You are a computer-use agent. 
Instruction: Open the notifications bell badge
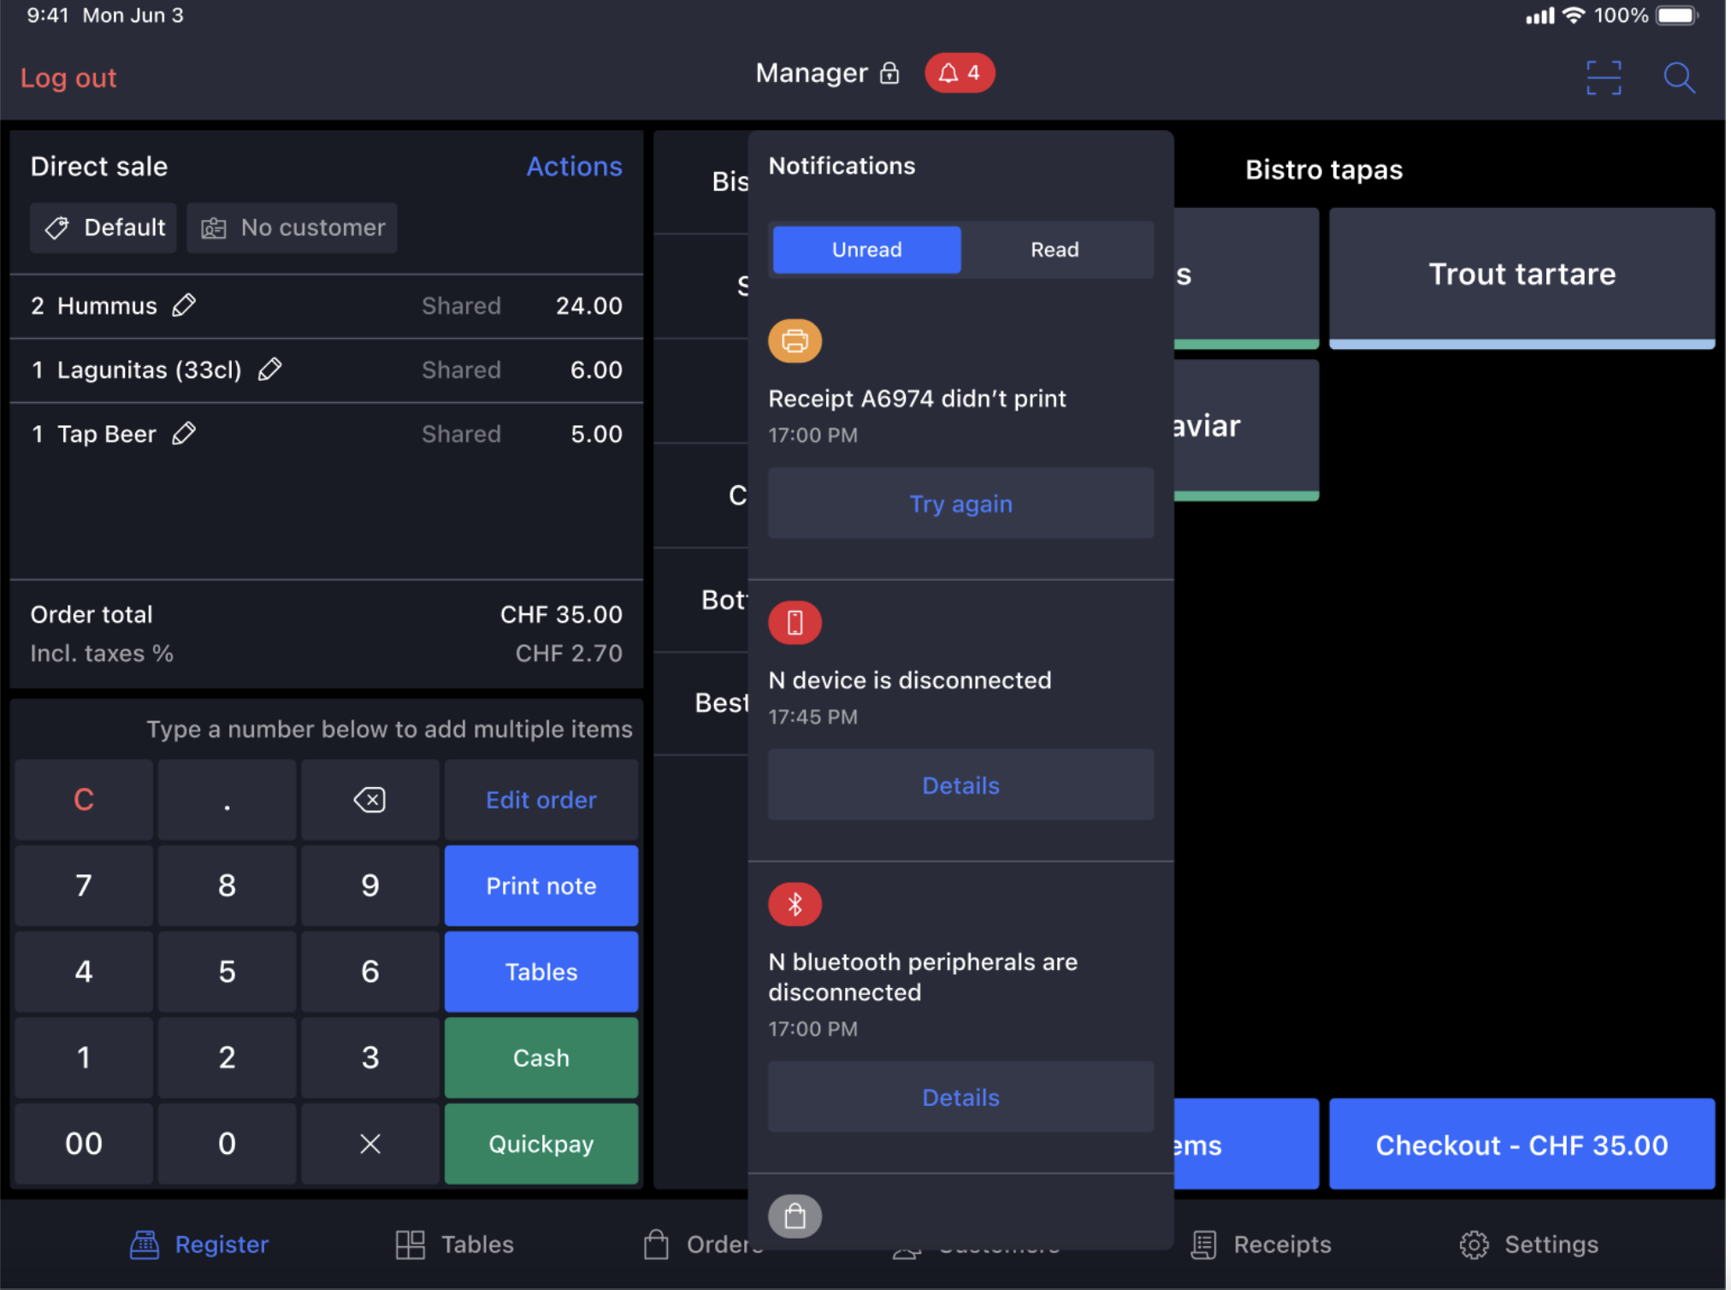click(959, 74)
